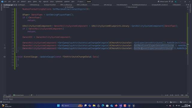Switch to CAttributeSet.cpp tab
The width and height of the screenshot is (192, 108).
[x=34, y=5]
